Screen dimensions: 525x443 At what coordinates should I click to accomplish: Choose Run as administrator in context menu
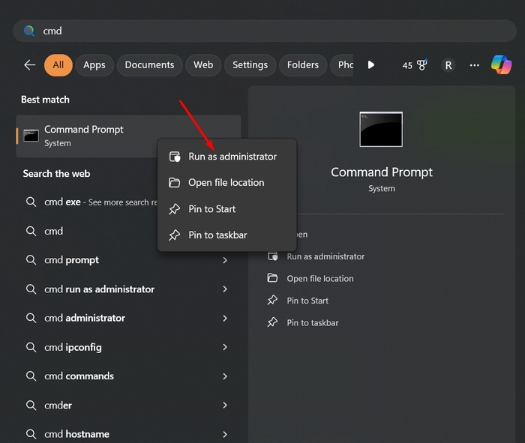point(227,157)
